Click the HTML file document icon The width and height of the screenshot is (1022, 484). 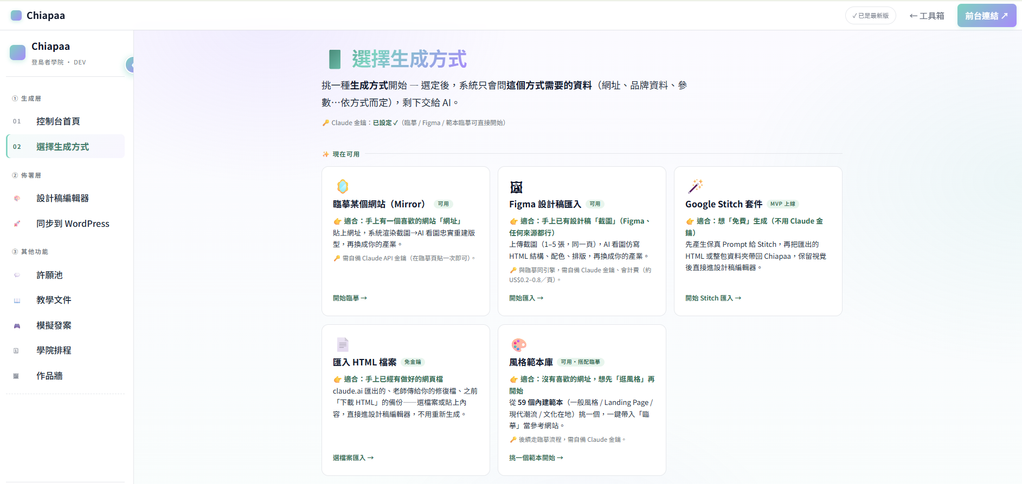(343, 344)
